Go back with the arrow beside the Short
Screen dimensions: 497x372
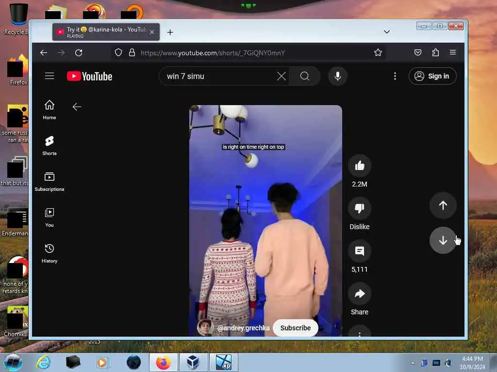[x=77, y=107]
